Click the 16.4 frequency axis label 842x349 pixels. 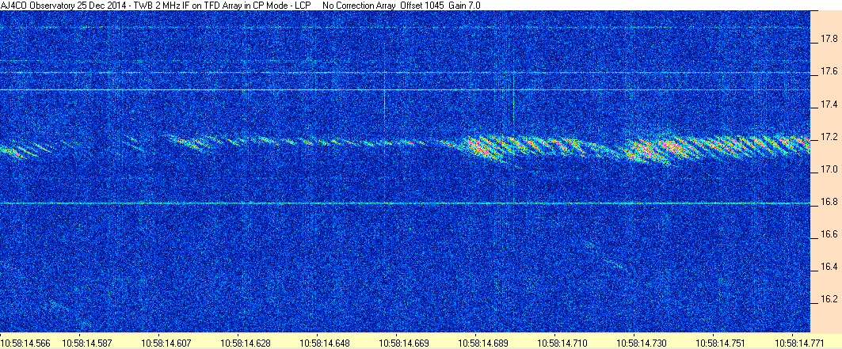[x=829, y=267]
